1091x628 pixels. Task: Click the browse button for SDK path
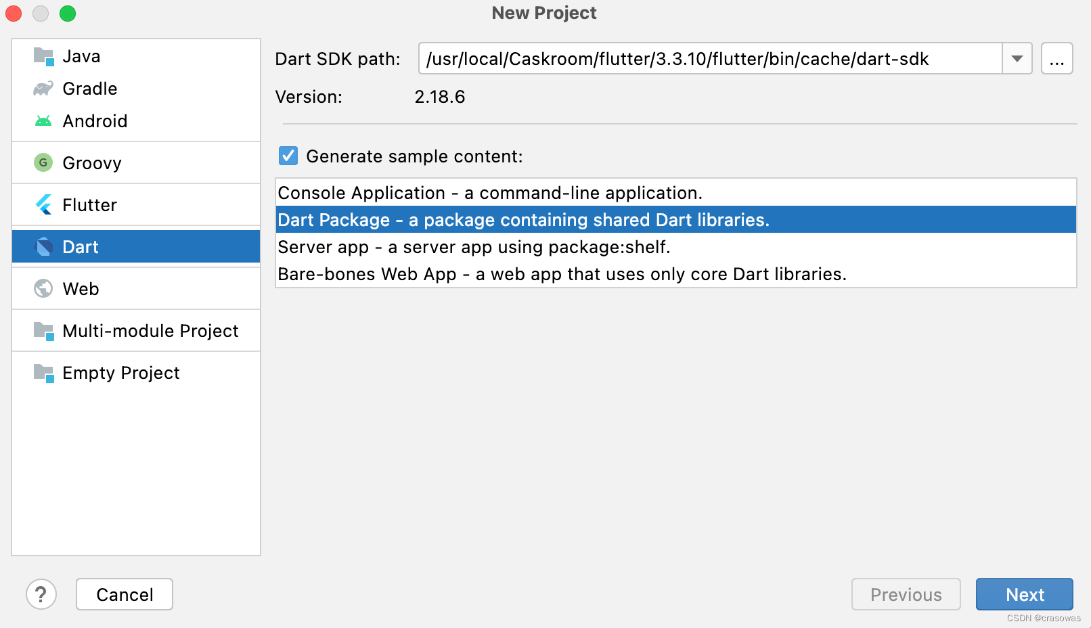(1056, 59)
